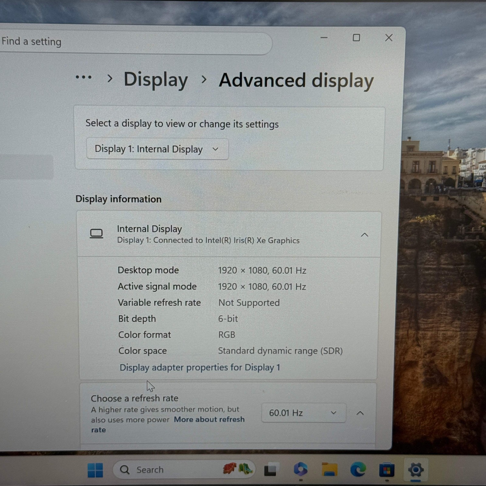Click the Active signal mode label
Viewport: 486px width, 486px height.
157,286
